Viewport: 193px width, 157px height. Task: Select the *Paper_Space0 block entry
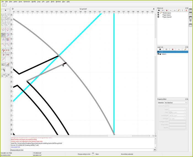coord(167,17)
